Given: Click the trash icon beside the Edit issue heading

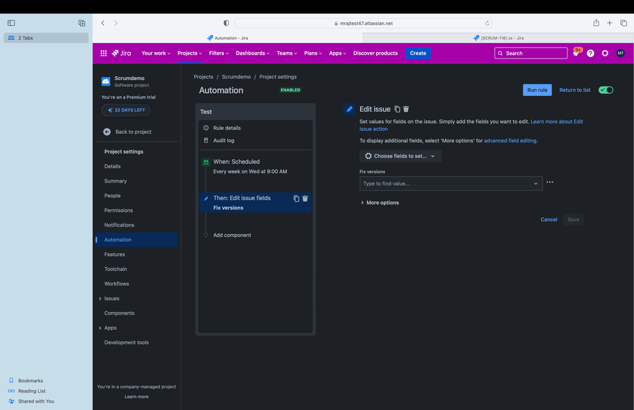Looking at the screenshot, I should (406, 109).
